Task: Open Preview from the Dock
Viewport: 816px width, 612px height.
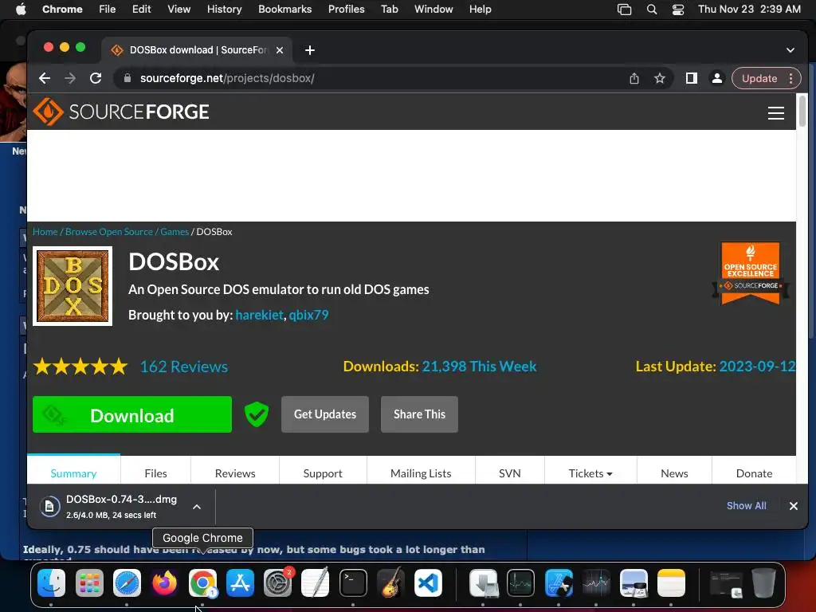Action: pyautogui.click(x=634, y=583)
